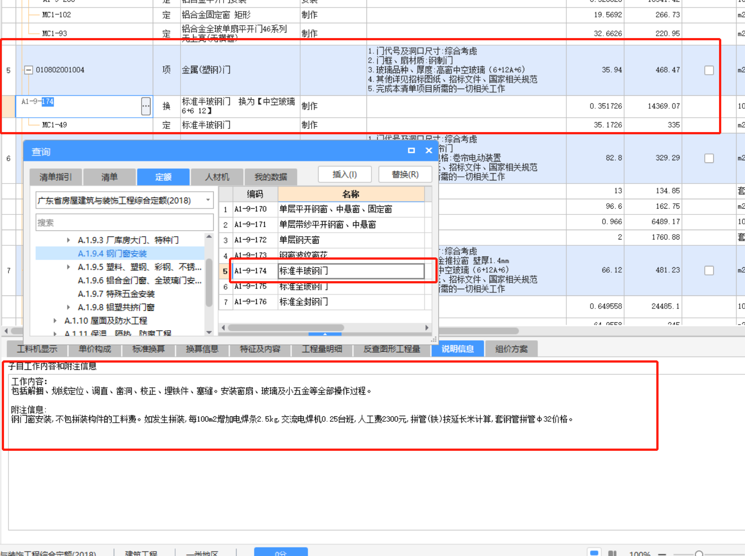Open the 换算信息 tab
Viewport: 745px width, 556px height.
pos(202,349)
